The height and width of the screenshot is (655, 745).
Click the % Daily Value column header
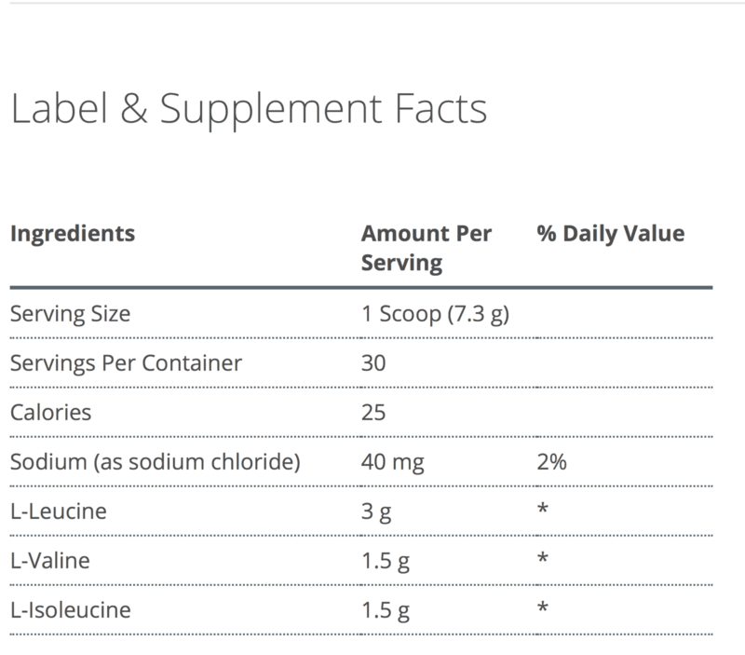[610, 233]
